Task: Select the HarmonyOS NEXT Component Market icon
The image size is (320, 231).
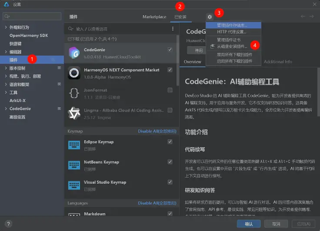Action: pyautogui.click(x=74, y=73)
